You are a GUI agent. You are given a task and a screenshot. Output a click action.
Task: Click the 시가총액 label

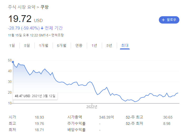(75, 117)
